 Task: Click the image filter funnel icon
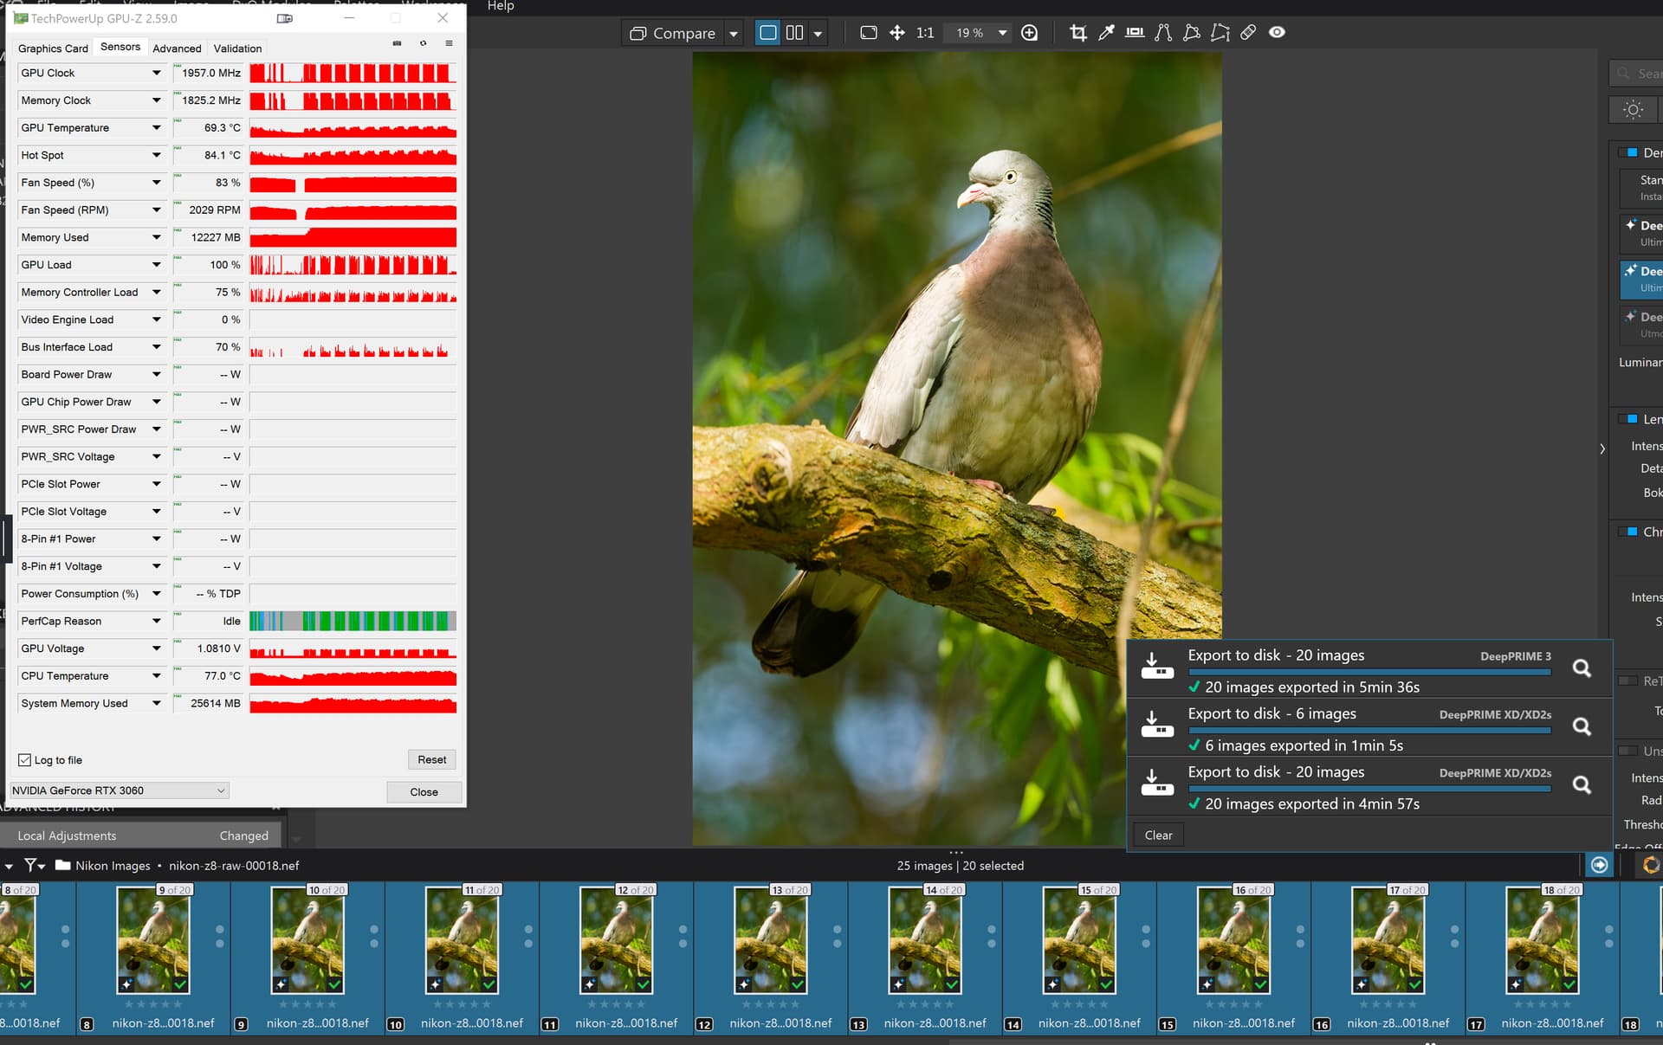tap(31, 865)
